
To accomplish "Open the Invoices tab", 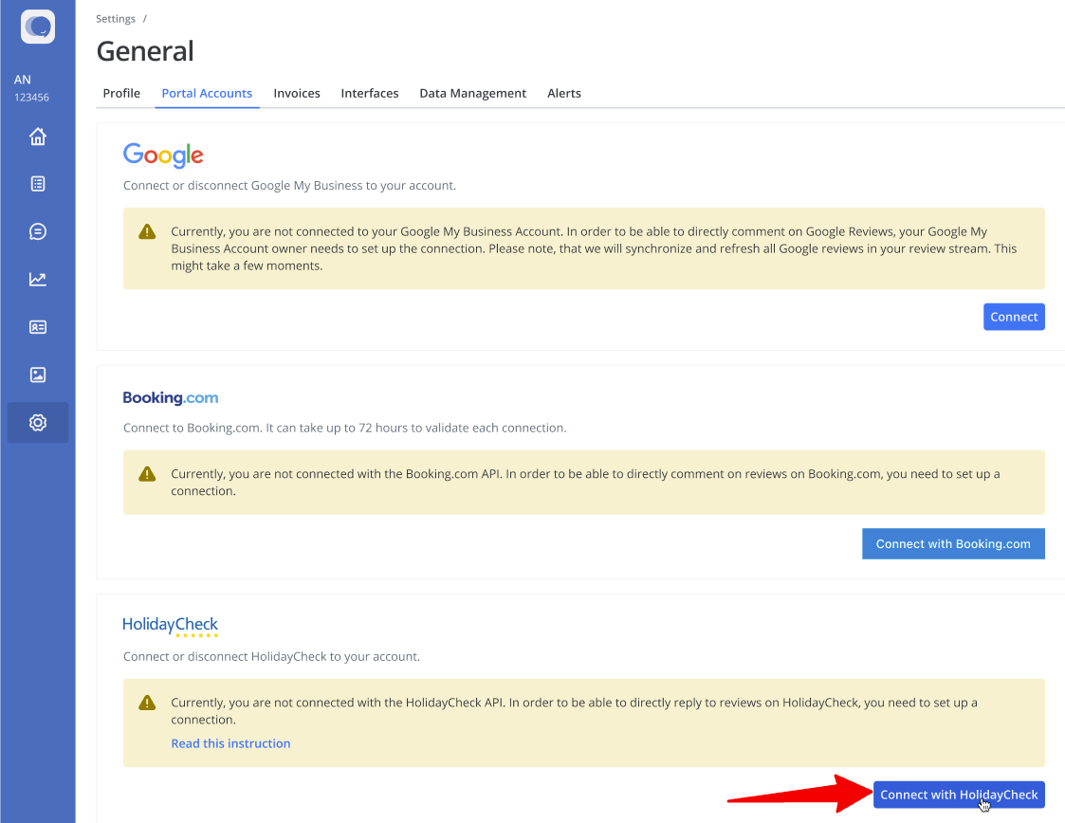I will [x=297, y=93].
